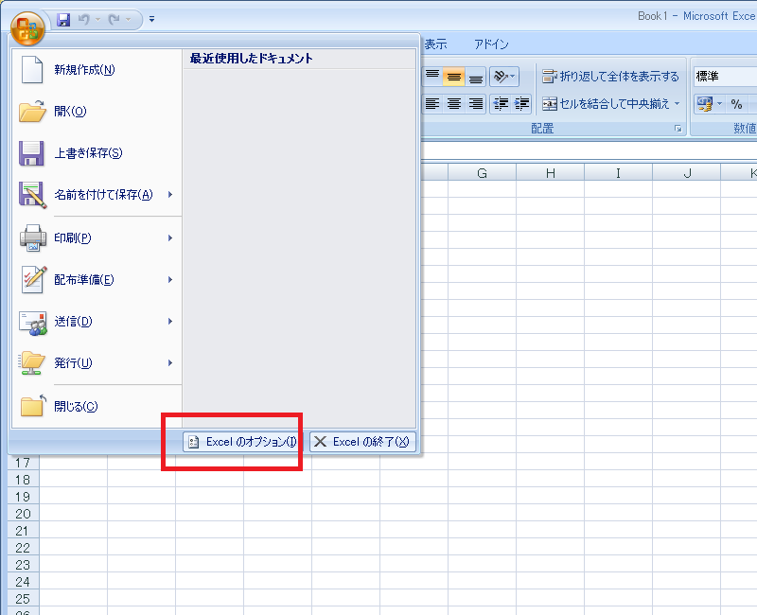Open the text orientation button

(504, 77)
